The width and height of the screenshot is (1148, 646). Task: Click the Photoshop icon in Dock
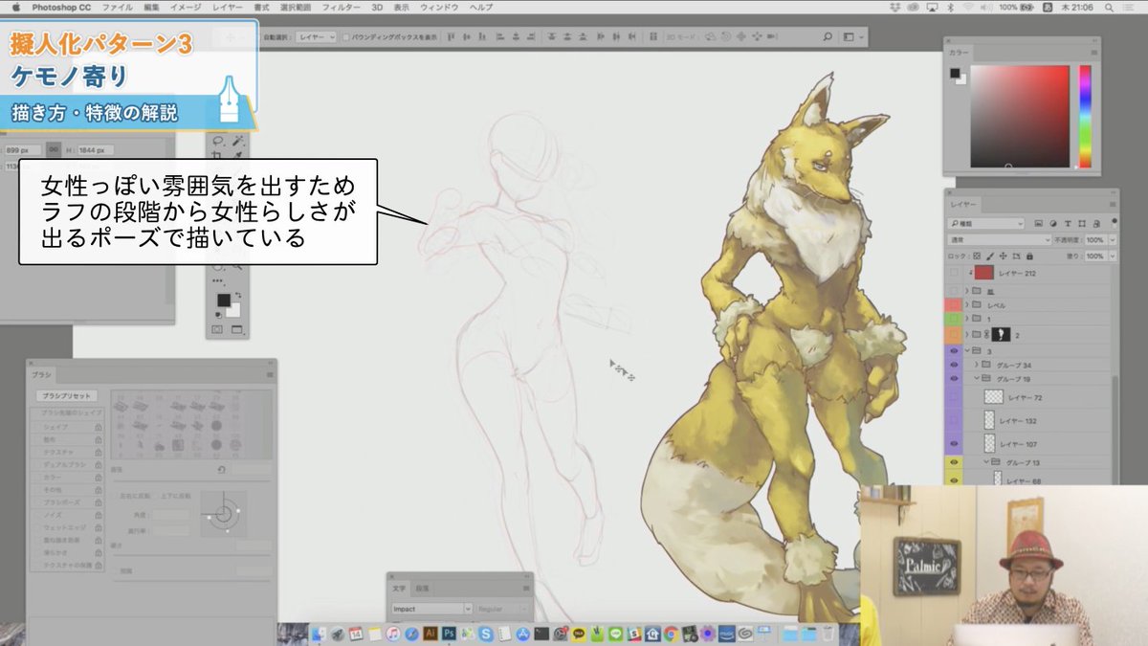448,633
